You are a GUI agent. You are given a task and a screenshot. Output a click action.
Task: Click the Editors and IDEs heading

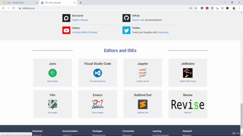pos(120,51)
